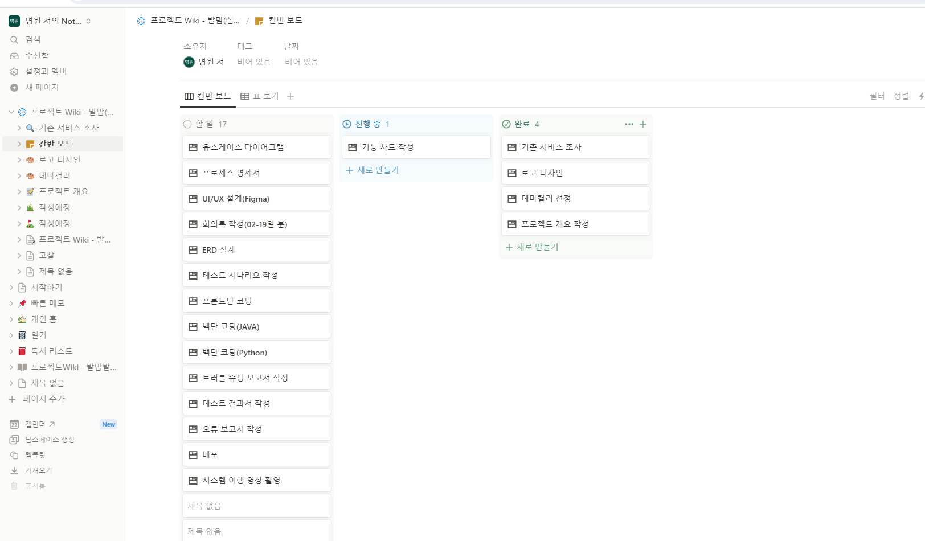Click the New badge next to 캘린더
Image resolution: width=925 pixels, height=541 pixels.
[109, 424]
